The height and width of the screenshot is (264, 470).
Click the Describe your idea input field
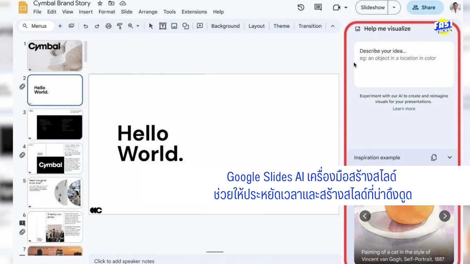coord(404,65)
